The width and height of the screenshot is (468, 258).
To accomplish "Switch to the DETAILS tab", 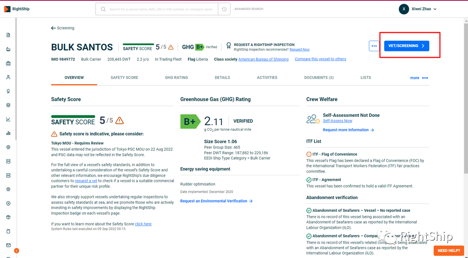I will 222,78.
